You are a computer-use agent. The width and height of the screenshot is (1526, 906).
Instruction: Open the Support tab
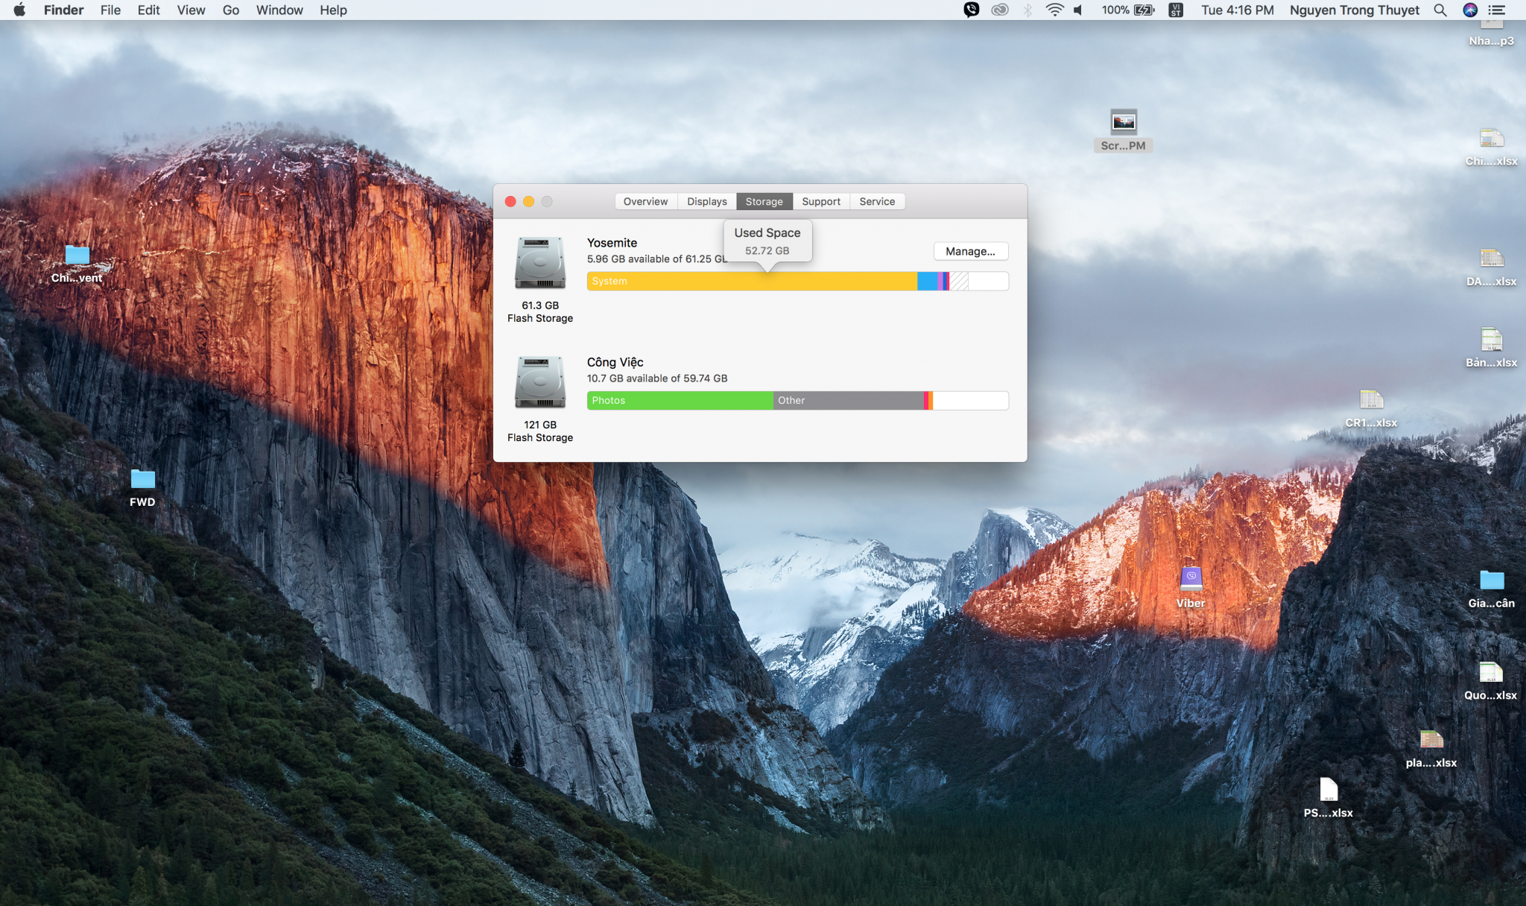[820, 202]
